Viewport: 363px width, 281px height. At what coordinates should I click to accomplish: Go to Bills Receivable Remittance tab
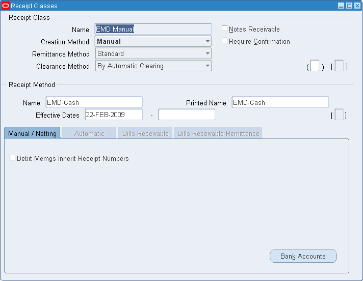pyautogui.click(x=218, y=133)
